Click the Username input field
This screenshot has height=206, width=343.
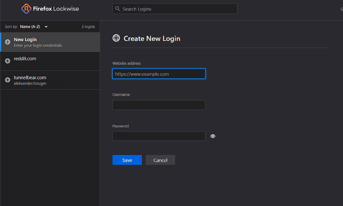(x=159, y=105)
